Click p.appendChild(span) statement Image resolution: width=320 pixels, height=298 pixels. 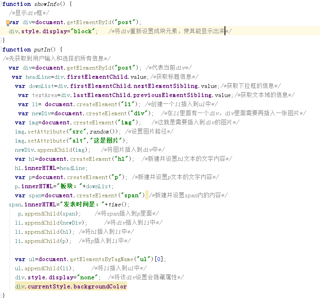click(x=50, y=214)
